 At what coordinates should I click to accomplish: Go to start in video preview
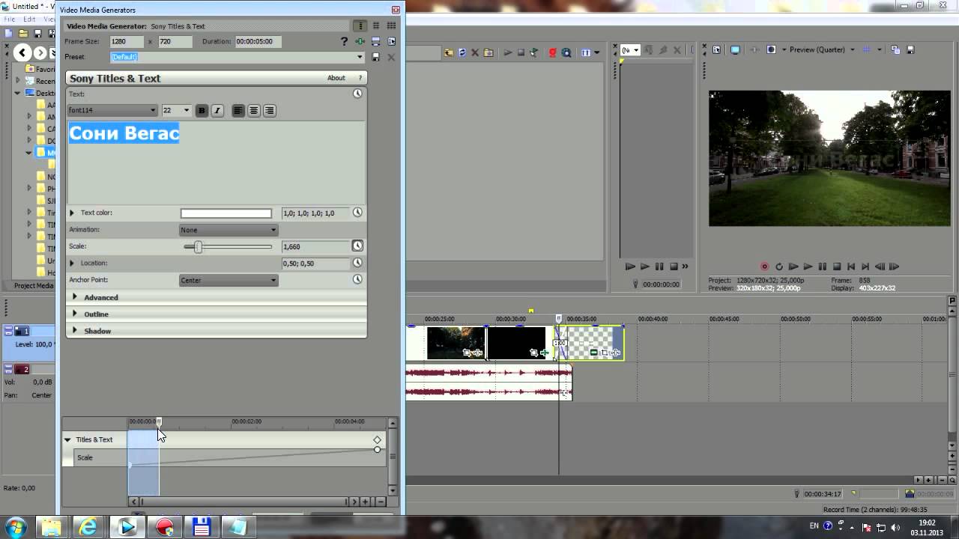tap(851, 267)
